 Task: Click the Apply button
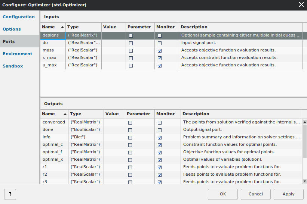pyautogui.click(x=289, y=194)
